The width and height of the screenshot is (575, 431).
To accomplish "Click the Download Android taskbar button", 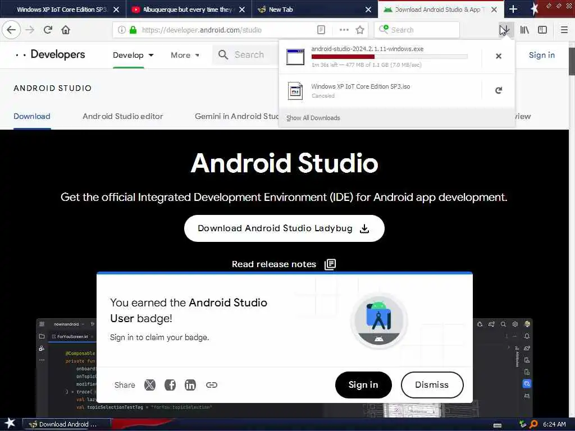I will click(67, 424).
